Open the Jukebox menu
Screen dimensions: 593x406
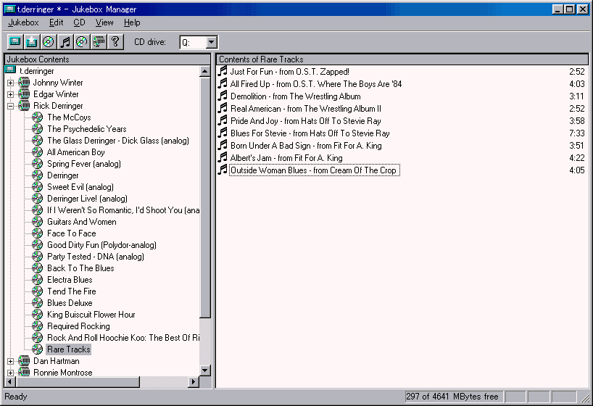23,22
